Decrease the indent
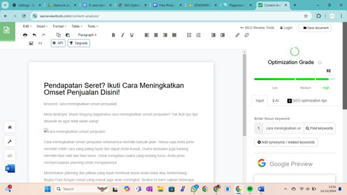This screenshot has height=195, width=347. [213, 35]
